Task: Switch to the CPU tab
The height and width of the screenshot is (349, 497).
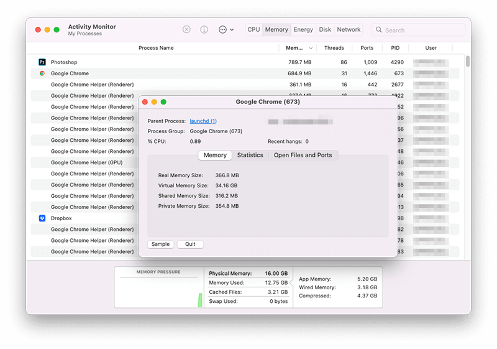Action: 253,30
